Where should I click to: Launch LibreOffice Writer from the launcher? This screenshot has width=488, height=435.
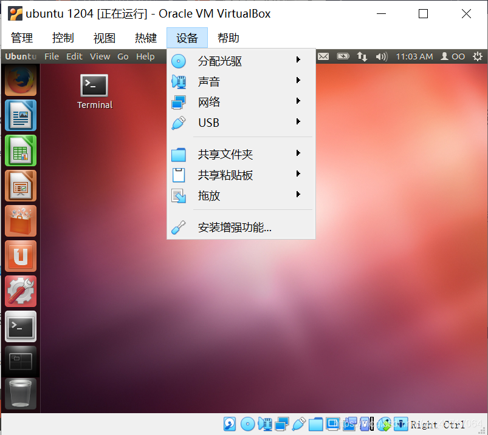(21, 115)
